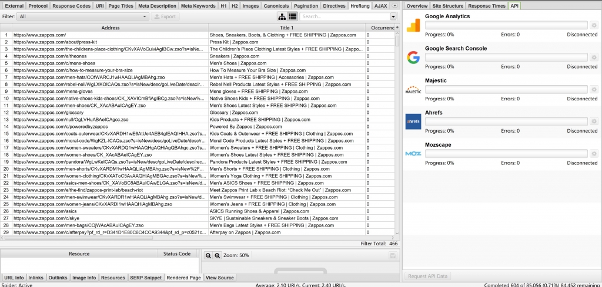Open the Filter dropdown set to All
The height and width of the screenshot is (287, 602).
pyautogui.click(x=83, y=16)
